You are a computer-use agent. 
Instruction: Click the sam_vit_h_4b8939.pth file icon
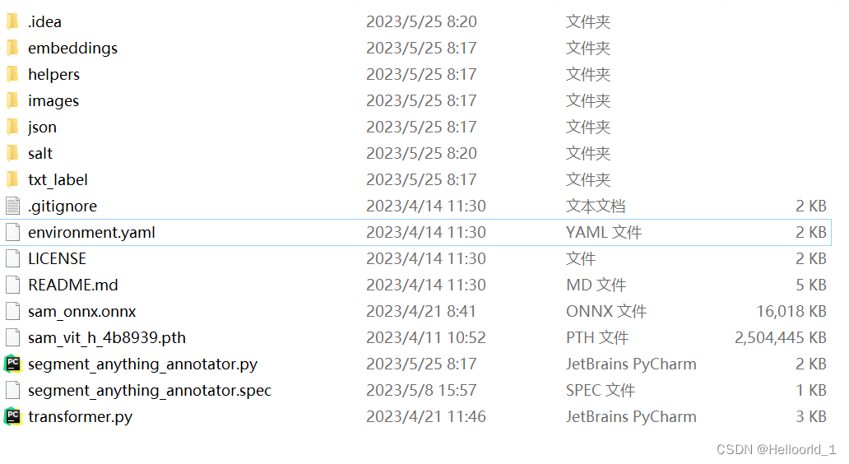point(13,338)
